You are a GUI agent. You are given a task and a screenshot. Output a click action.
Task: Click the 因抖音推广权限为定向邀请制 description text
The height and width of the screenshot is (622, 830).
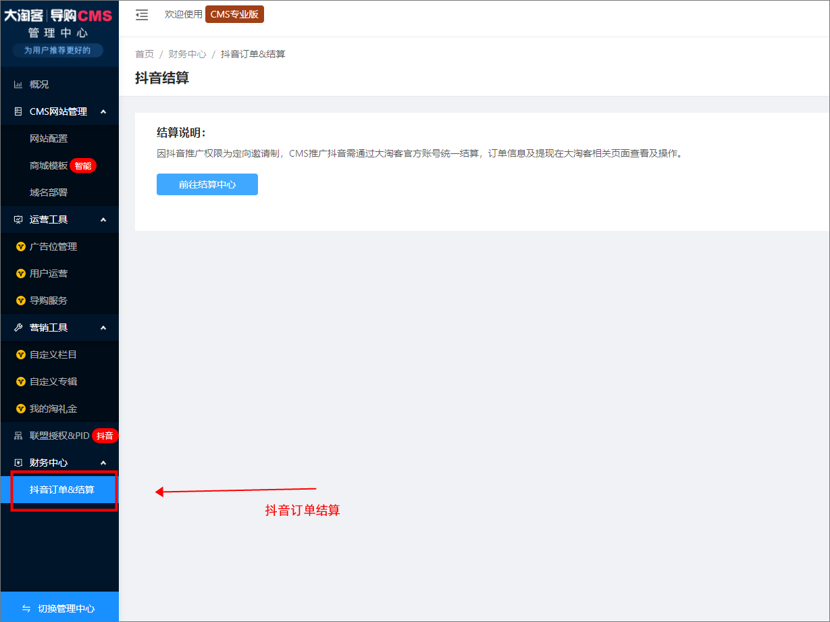(420, 153)
